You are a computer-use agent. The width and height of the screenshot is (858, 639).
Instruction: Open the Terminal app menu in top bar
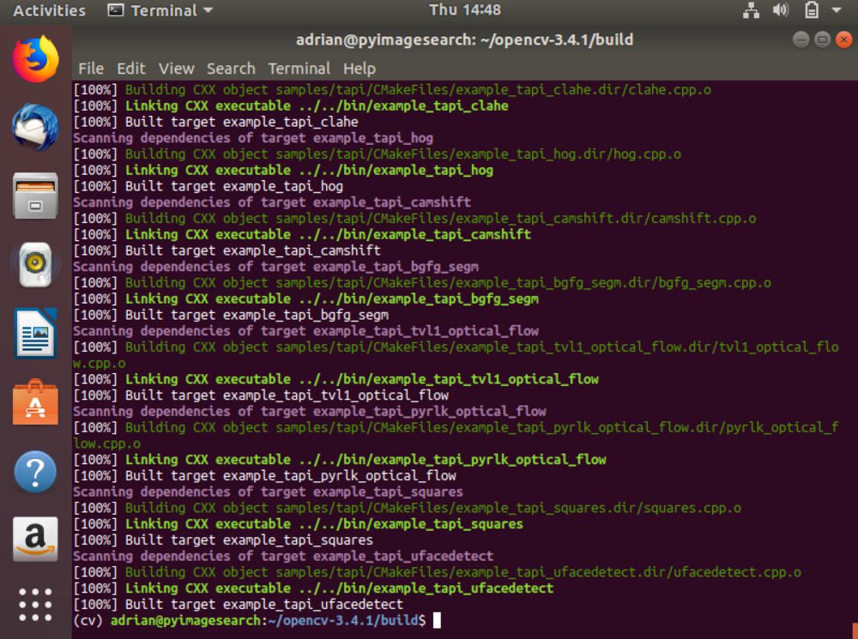click(160, 10)
